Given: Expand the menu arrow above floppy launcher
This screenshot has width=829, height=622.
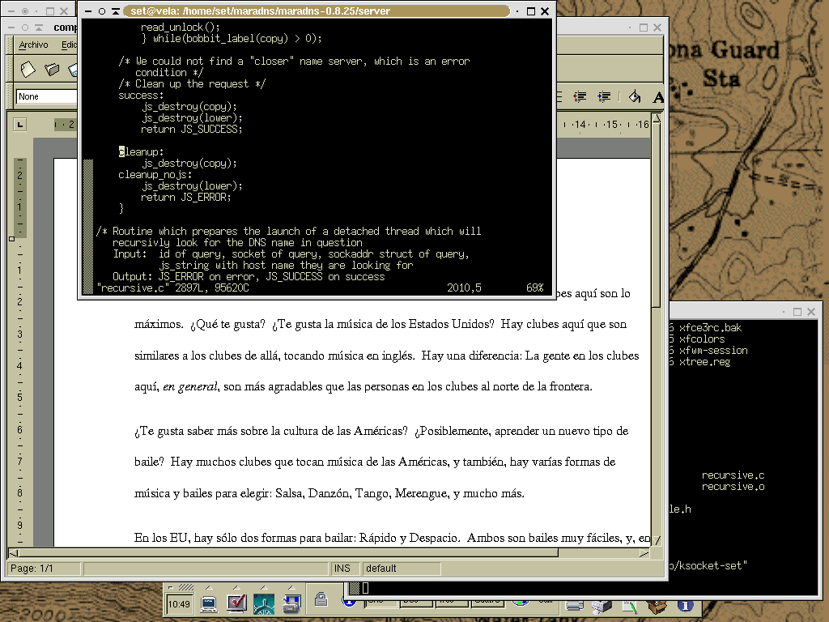Looking at the screenshot, I should [x=291, y=587].
